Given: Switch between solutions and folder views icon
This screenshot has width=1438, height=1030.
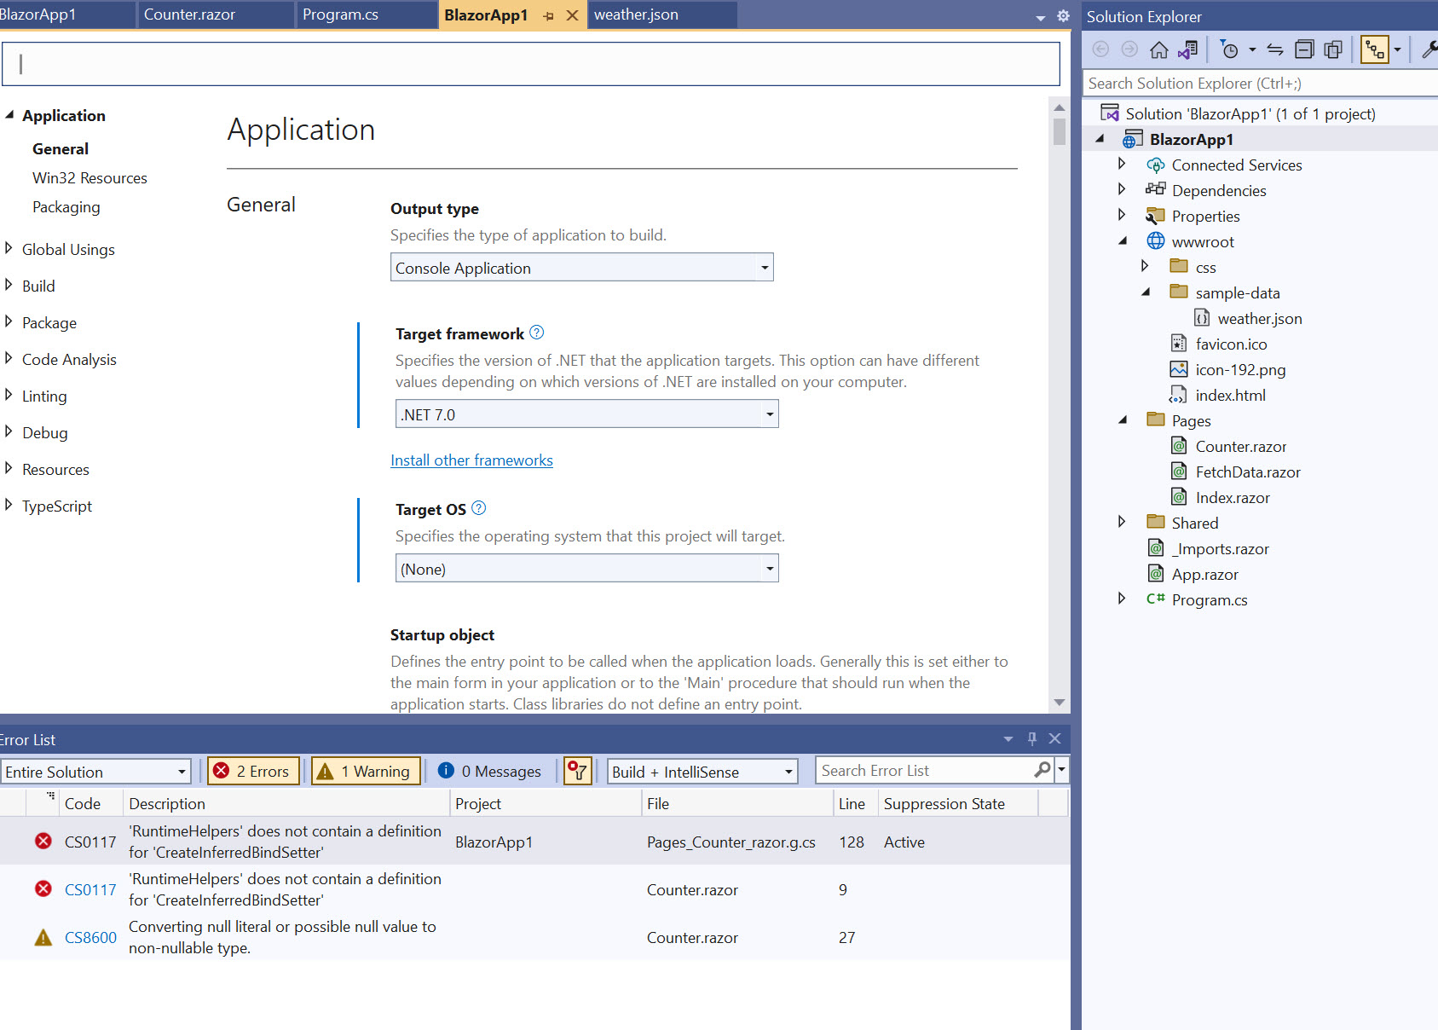Looking at the screenshot, I should 1187,49.
